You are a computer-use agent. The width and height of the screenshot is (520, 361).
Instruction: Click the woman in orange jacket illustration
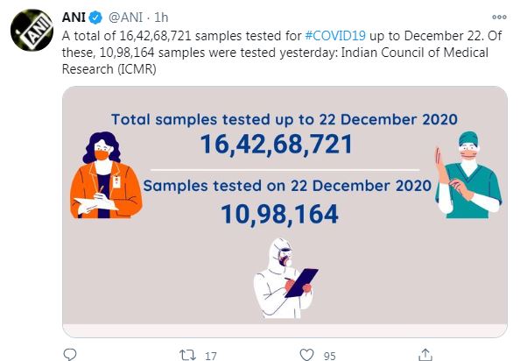(x=106, y=175)
